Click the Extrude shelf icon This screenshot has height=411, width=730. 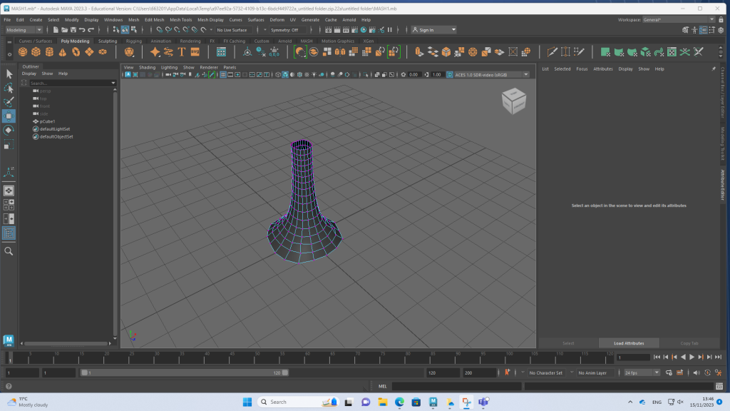pyautogui.click(x=419, y=52)
